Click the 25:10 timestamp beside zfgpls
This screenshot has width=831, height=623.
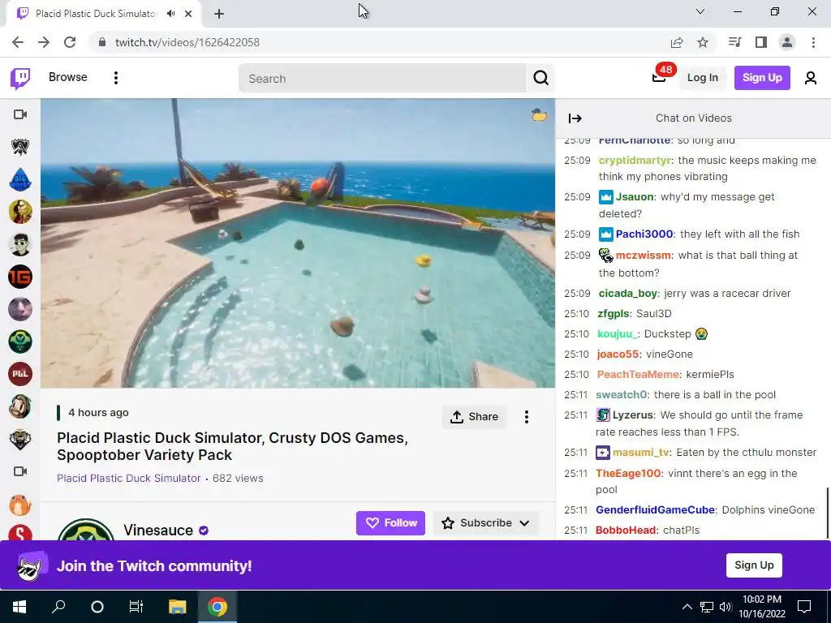pos(577,314)
